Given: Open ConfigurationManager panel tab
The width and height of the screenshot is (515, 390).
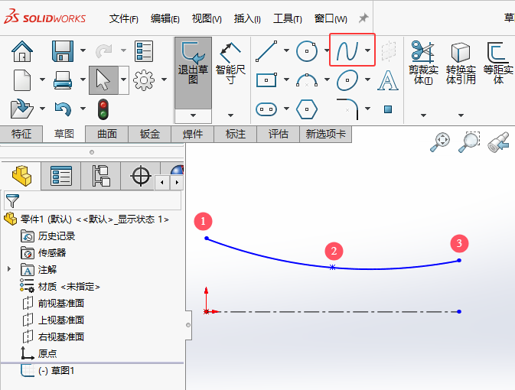Looking at the screenshot, I should (x=101, y=176).
